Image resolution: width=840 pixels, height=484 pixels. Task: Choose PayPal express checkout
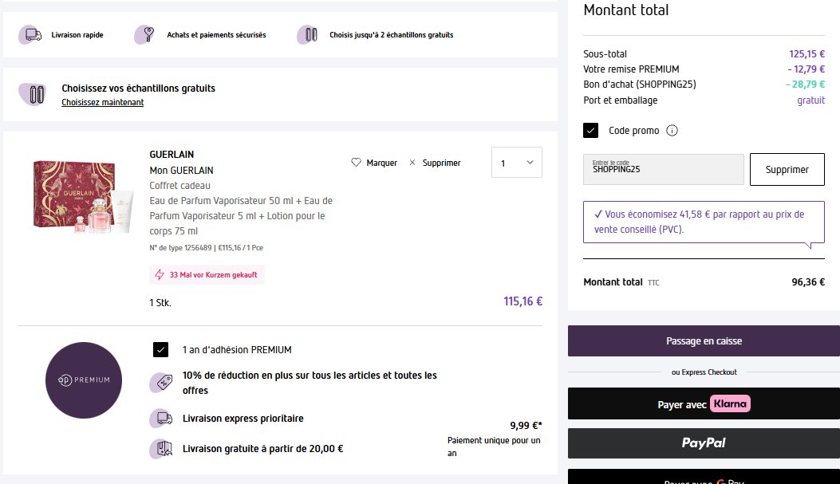click(x=704, y=443)
